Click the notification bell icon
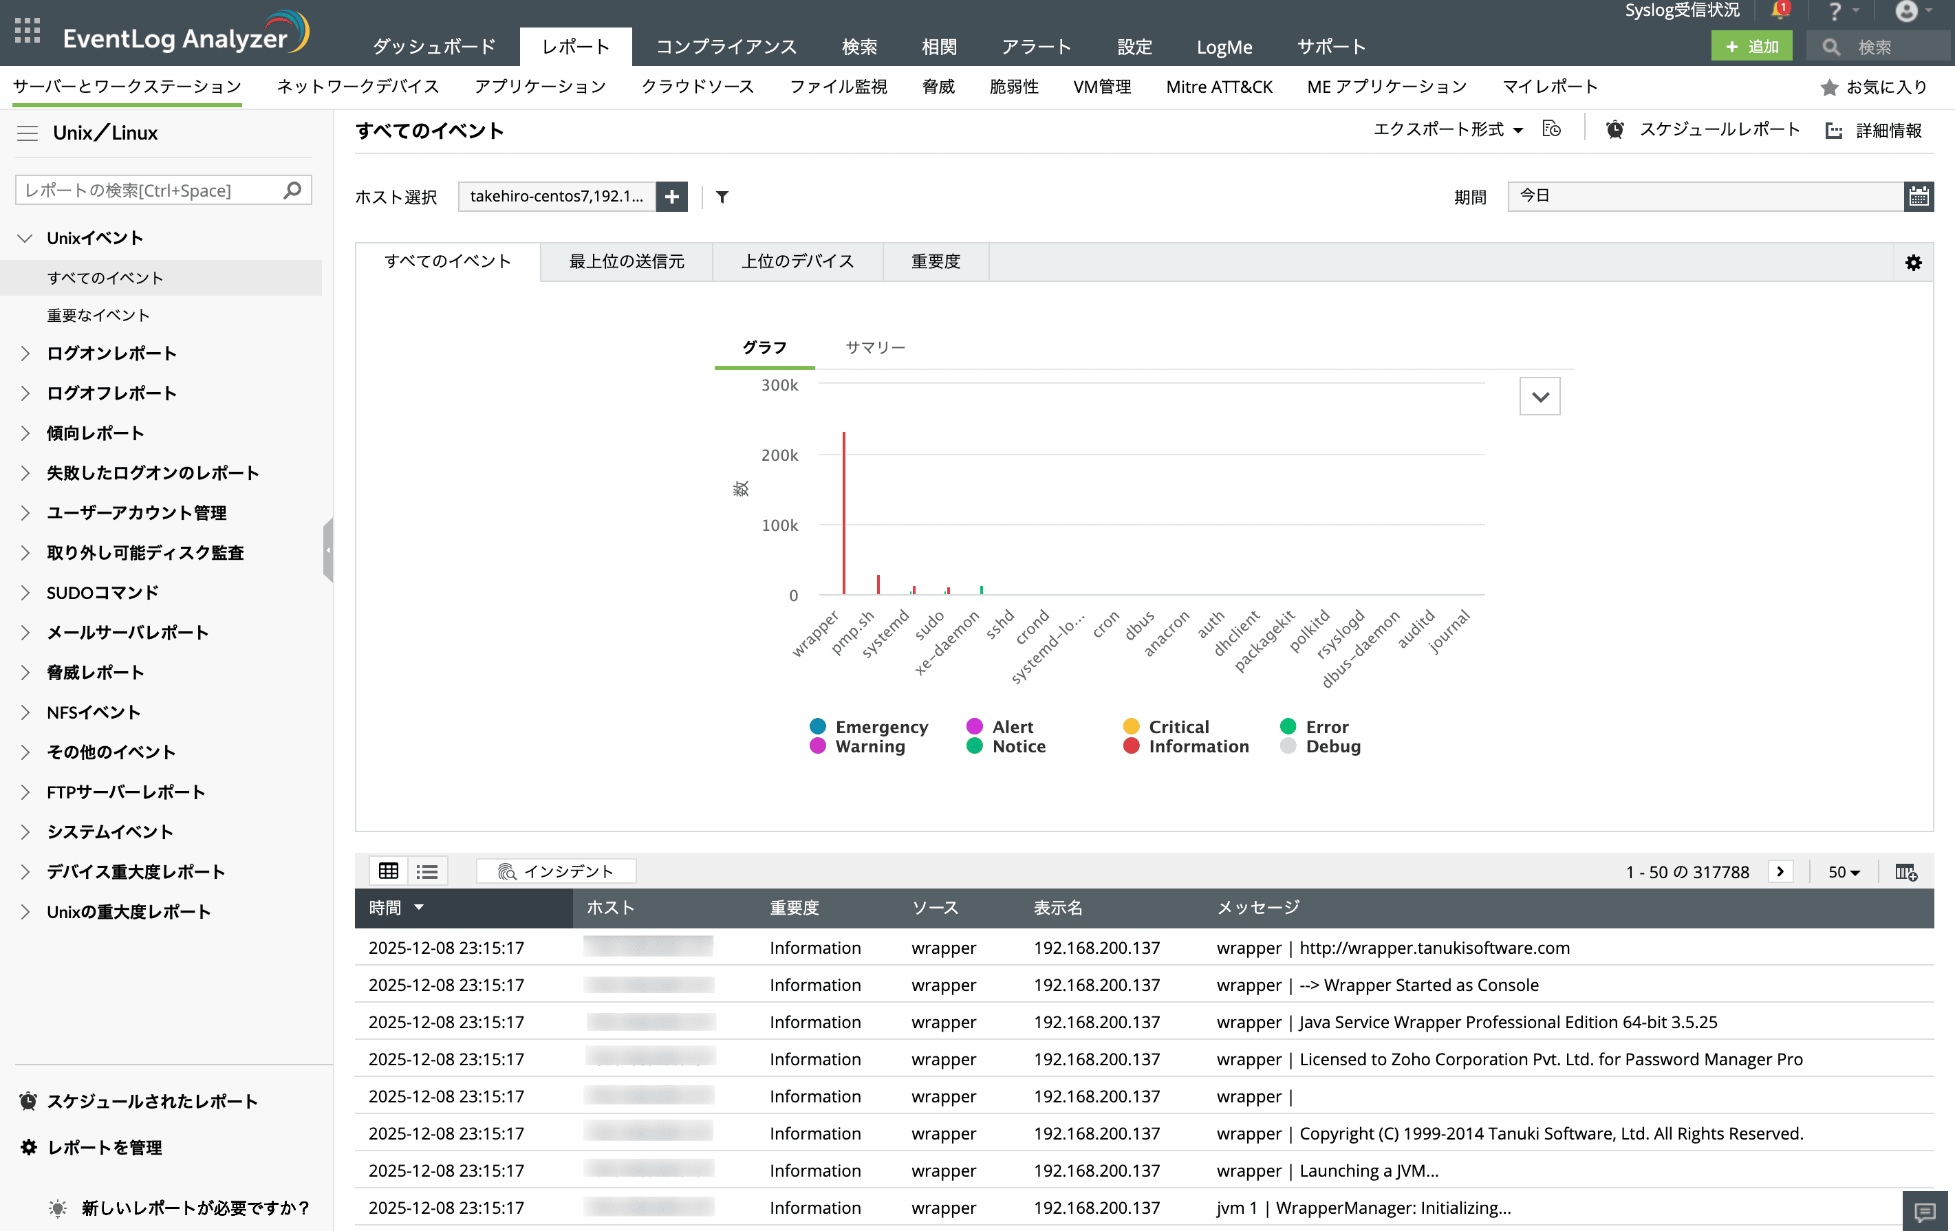Viewport: 1955px width, 1231px height. tap(1780, 10)
